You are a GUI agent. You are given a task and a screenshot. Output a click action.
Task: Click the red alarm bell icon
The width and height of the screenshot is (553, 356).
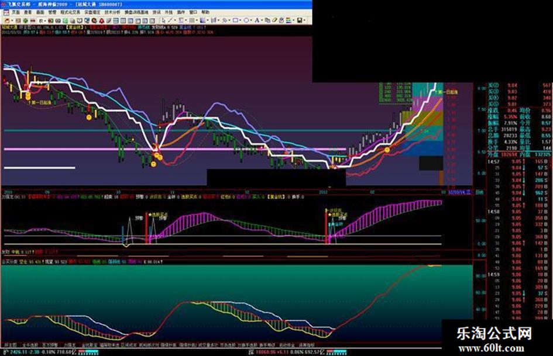coord(102,21)
